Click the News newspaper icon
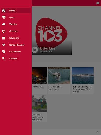This screenshot has height=135, width=101. (x=4, y=17)
